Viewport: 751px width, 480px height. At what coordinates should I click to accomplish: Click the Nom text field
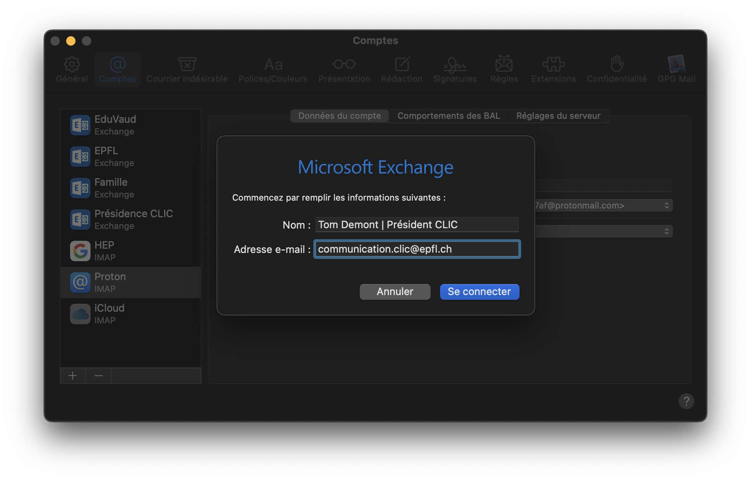pyautogui.click(x=416, y=225)
